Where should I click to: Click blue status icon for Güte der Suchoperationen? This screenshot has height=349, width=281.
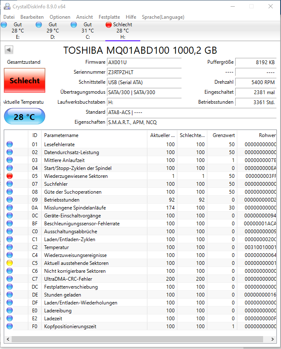pos(10,192)
